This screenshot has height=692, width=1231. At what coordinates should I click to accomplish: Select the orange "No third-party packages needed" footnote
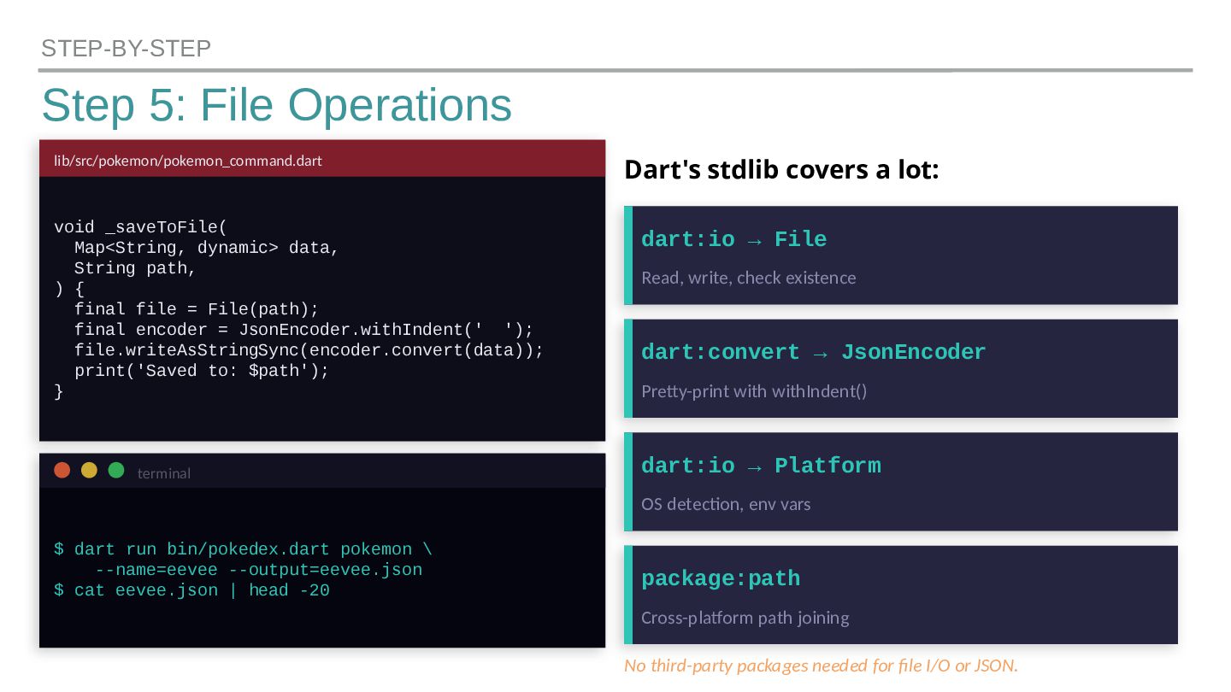pyautogui.click(x=821, y=666)
